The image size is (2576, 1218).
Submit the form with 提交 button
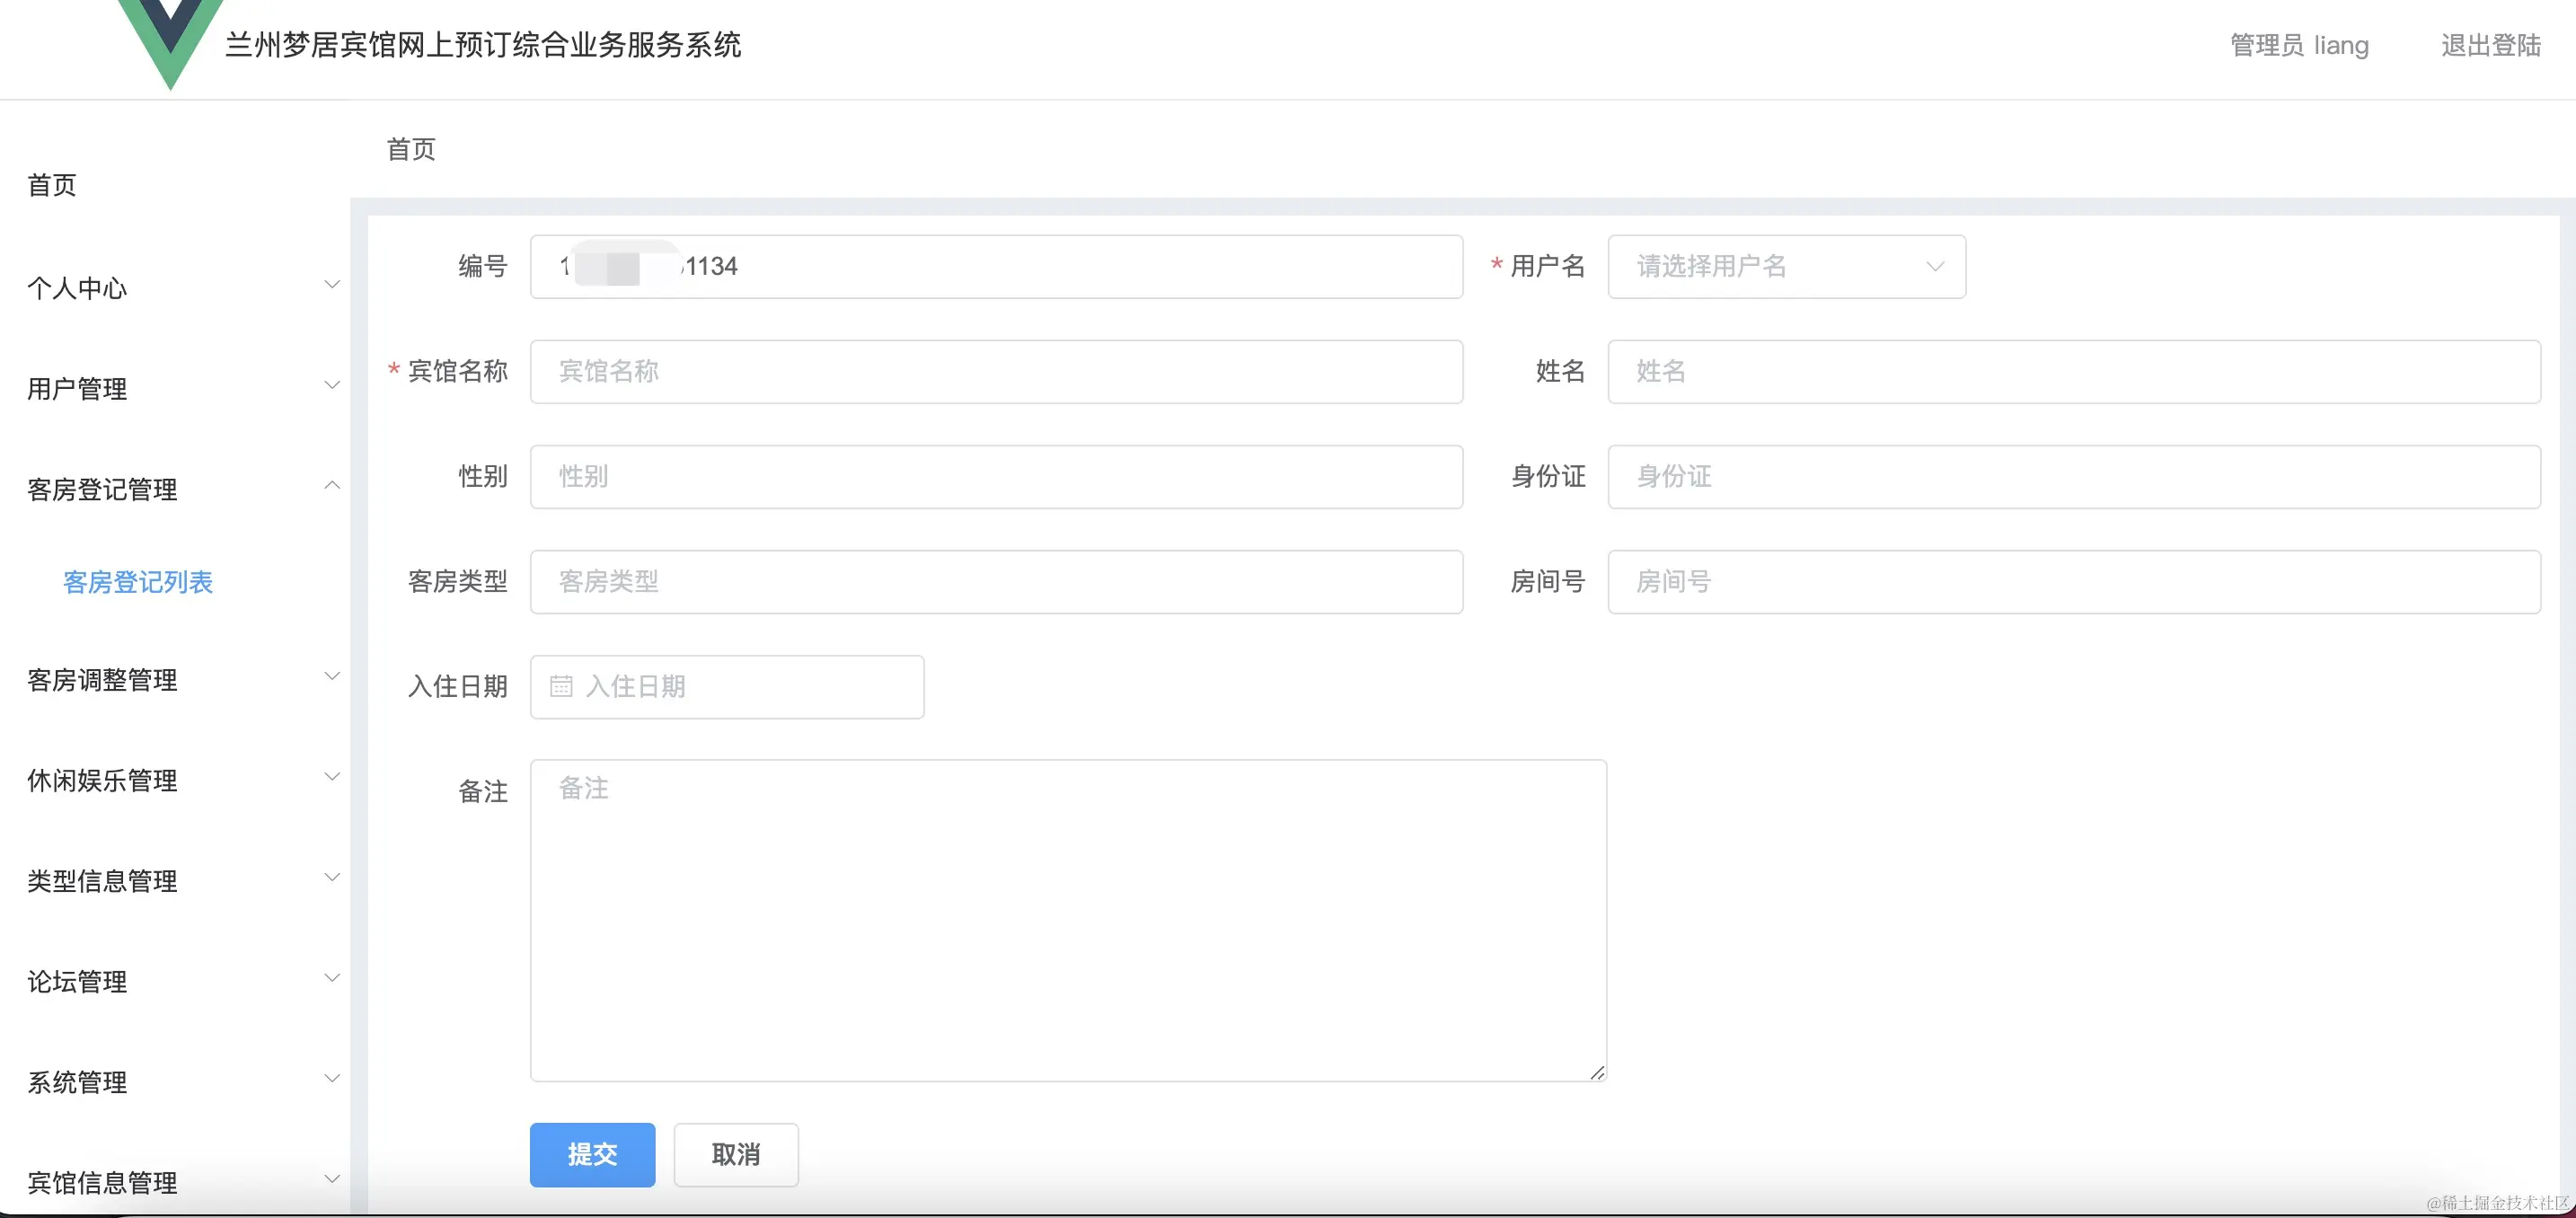pyautogui.click(x=592, y=1155)
